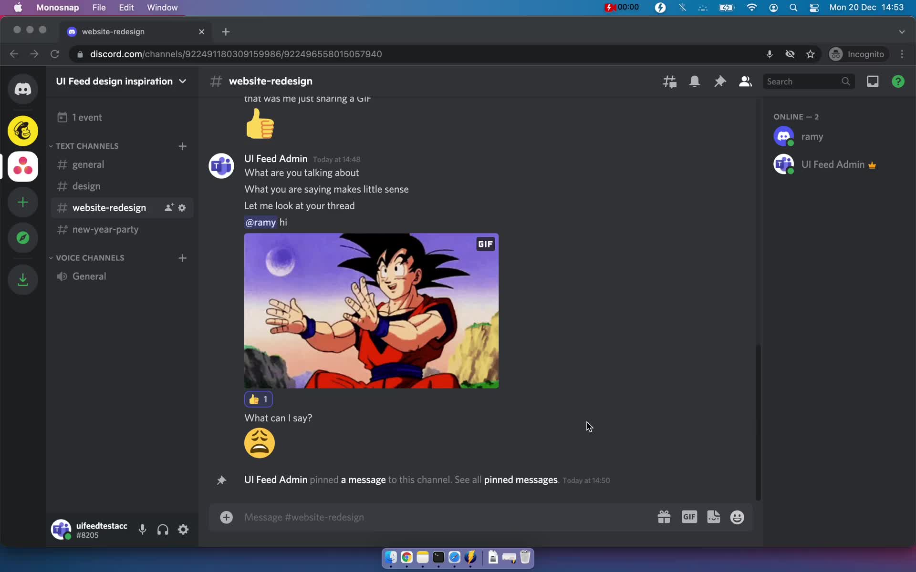Open Monosnap File menu
The height and width of the screenshot is (572, 916).
coord(99,8)
